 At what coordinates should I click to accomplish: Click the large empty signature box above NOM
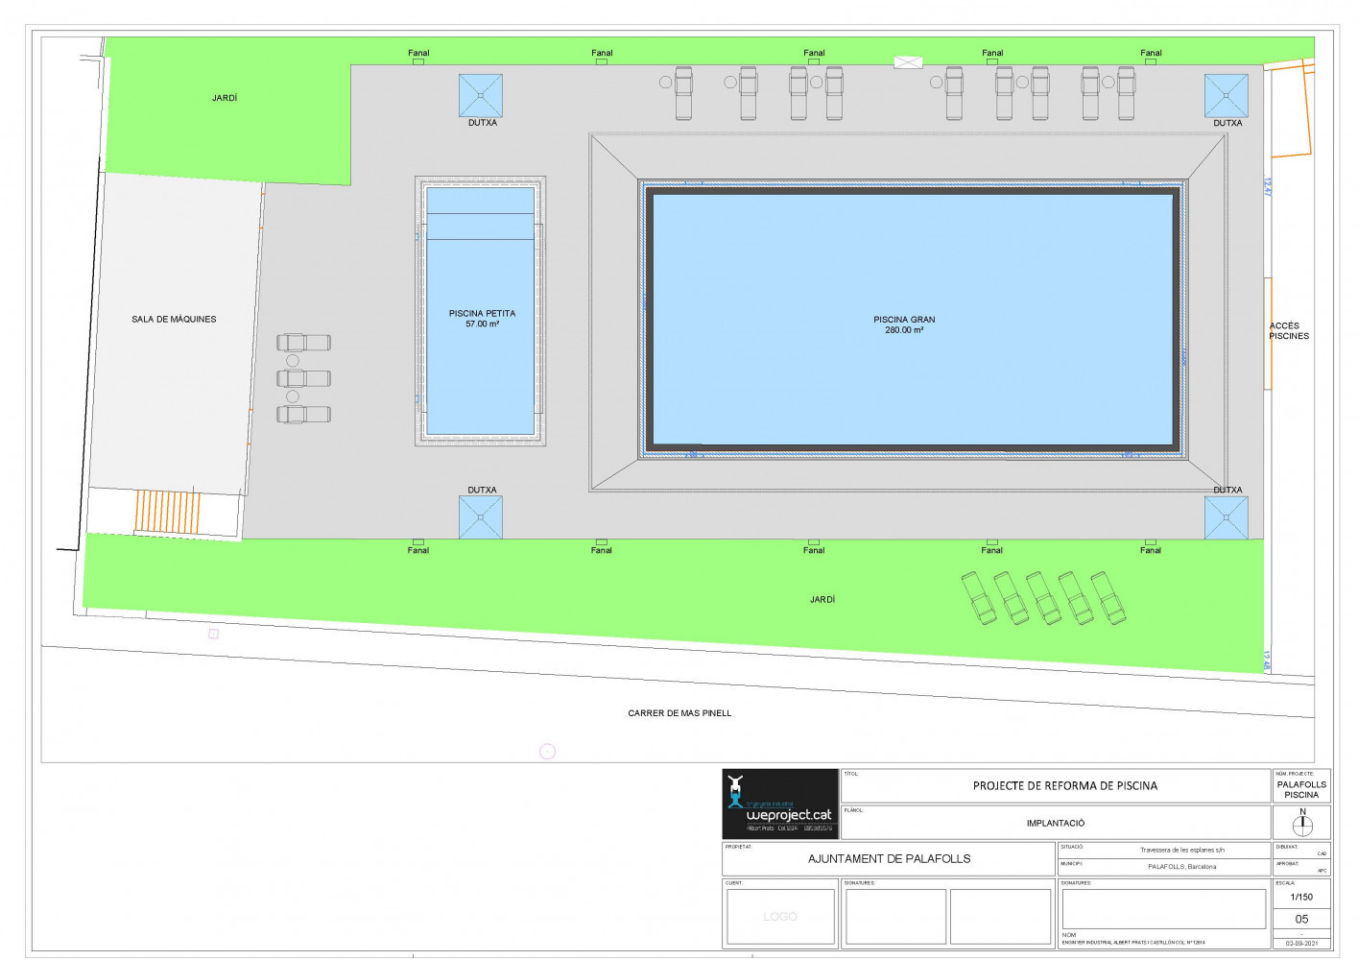1163,908
